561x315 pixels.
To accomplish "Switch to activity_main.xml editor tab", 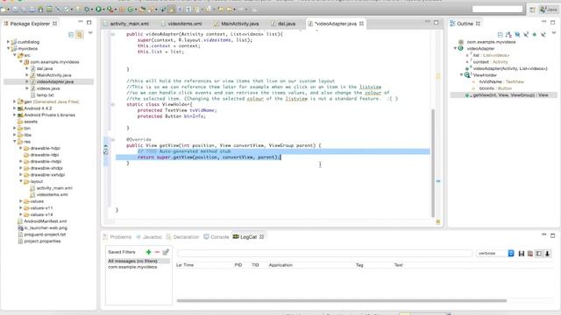I will tap(129, 24).
